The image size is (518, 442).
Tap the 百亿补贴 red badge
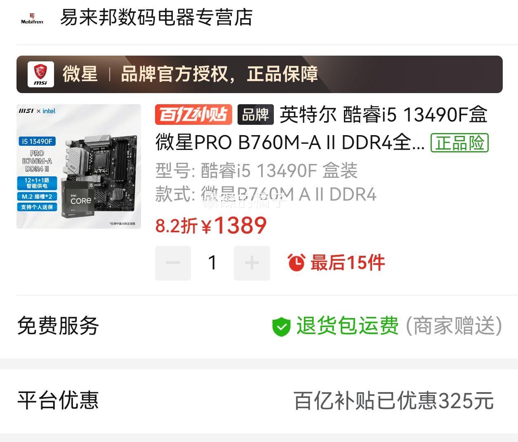point(193,115)
